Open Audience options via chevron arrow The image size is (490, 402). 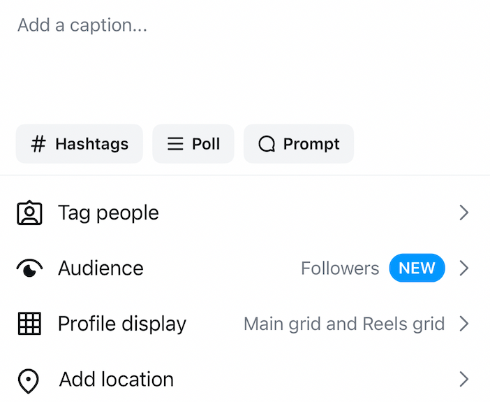463,268
